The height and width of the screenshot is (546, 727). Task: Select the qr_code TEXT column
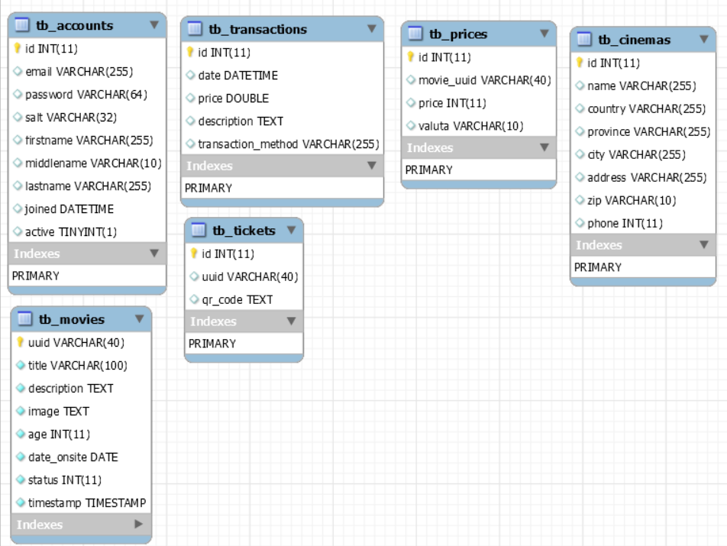(x=237, y=299)
